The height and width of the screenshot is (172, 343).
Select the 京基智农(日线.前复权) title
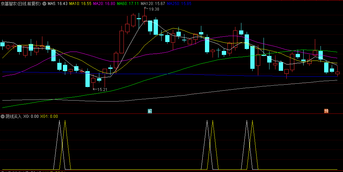point(21,4)
